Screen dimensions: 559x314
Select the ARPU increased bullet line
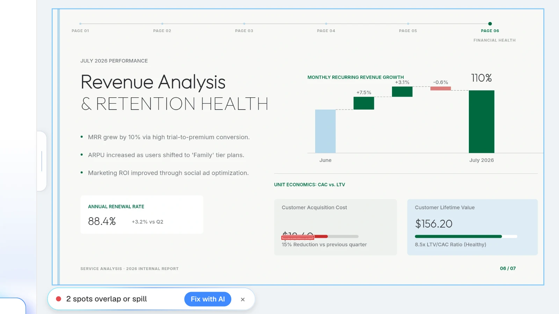click(166, 155)
